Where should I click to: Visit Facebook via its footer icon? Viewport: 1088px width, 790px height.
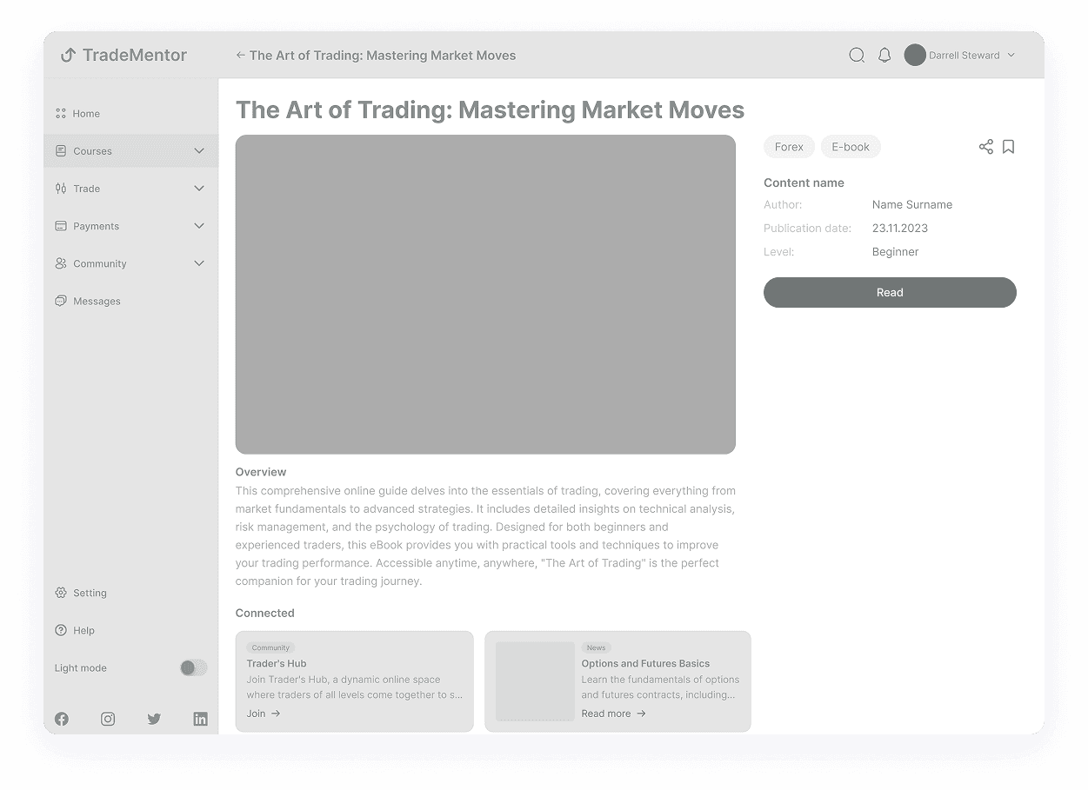tap(61, 719)
